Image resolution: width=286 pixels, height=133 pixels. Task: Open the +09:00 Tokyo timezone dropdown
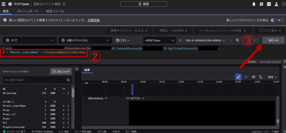pyautogui.click(x=159, y=40)
